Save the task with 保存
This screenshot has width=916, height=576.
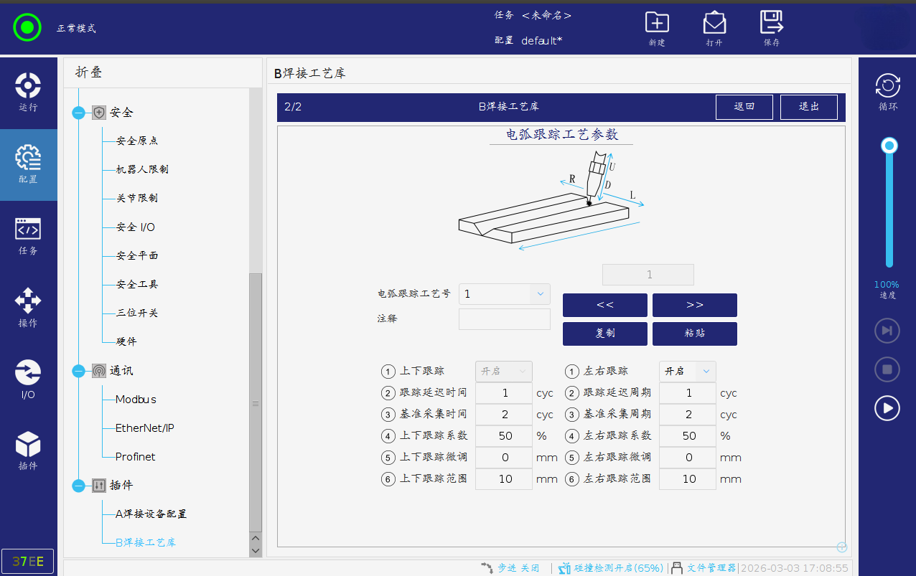coord(772,29)
